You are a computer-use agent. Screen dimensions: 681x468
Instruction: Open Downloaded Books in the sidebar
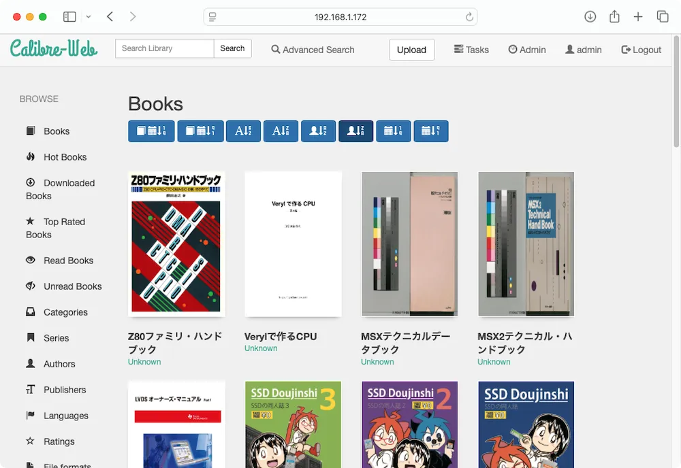point(61,189)
